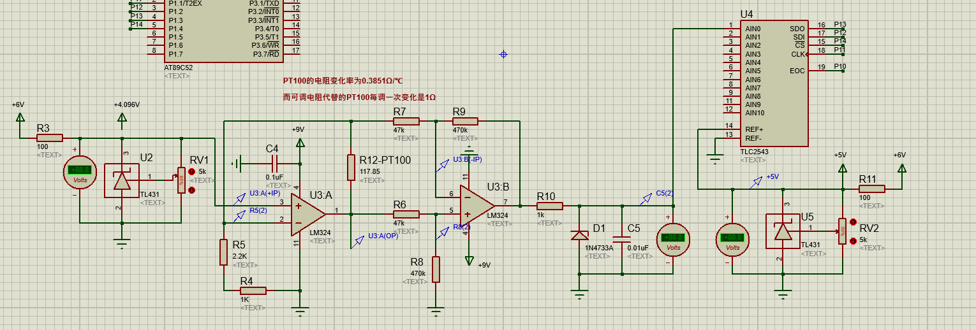Click the ground symbol left of C4
Image resolution: width=976 pixels, height=330 pixels.
point(235,164)
